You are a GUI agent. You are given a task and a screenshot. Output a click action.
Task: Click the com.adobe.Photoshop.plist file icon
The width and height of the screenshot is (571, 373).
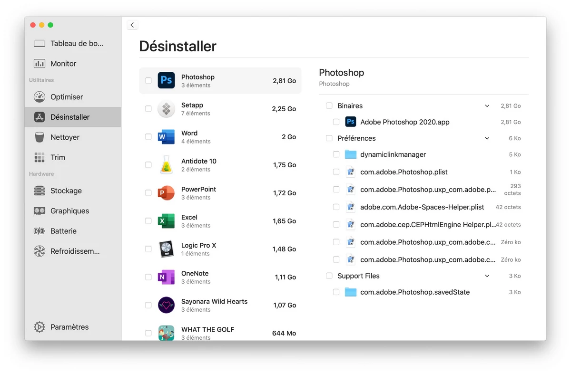coord(351,172)
